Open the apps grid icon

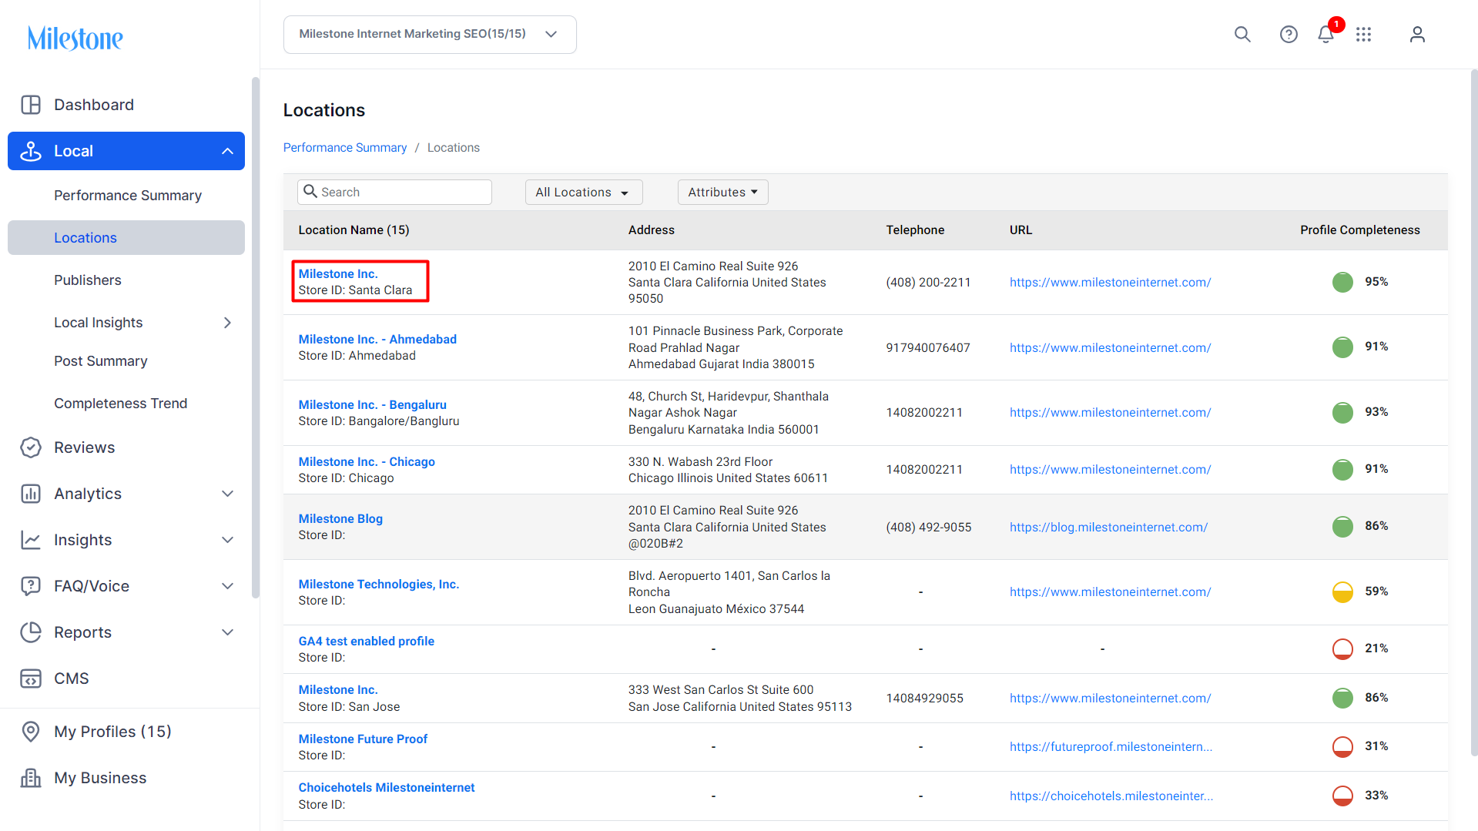point(1363,35)
